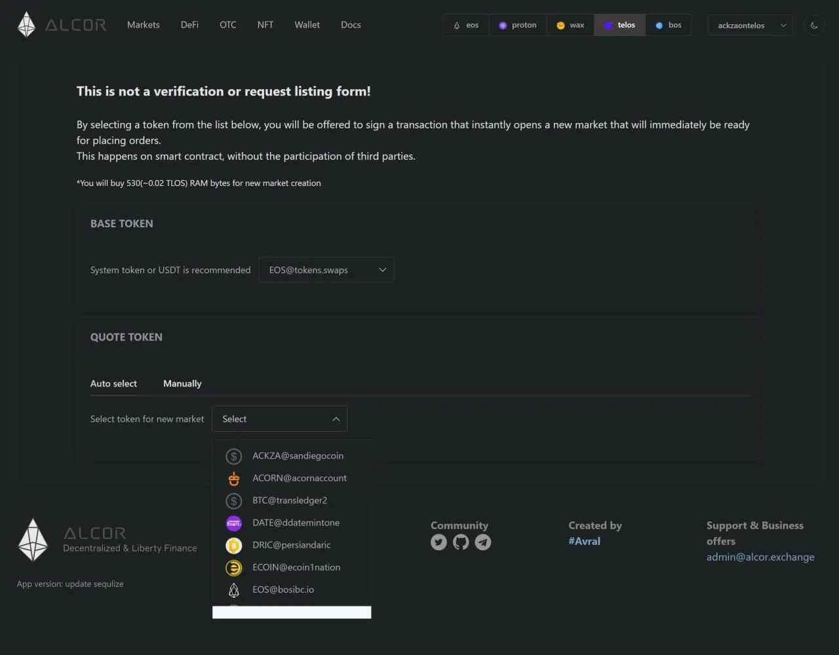Click the Alcor logo in header

tap(61, 25)
